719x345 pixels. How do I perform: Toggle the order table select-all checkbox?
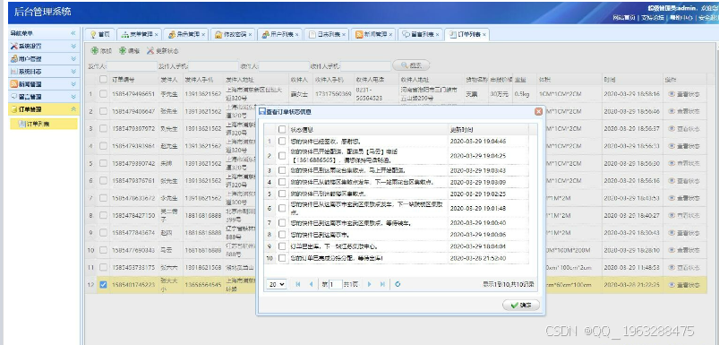point(103,80)
